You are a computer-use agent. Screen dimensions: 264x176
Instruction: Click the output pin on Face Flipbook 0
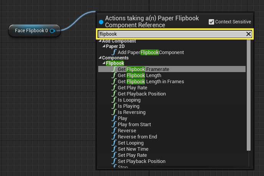tap(52, 31)
